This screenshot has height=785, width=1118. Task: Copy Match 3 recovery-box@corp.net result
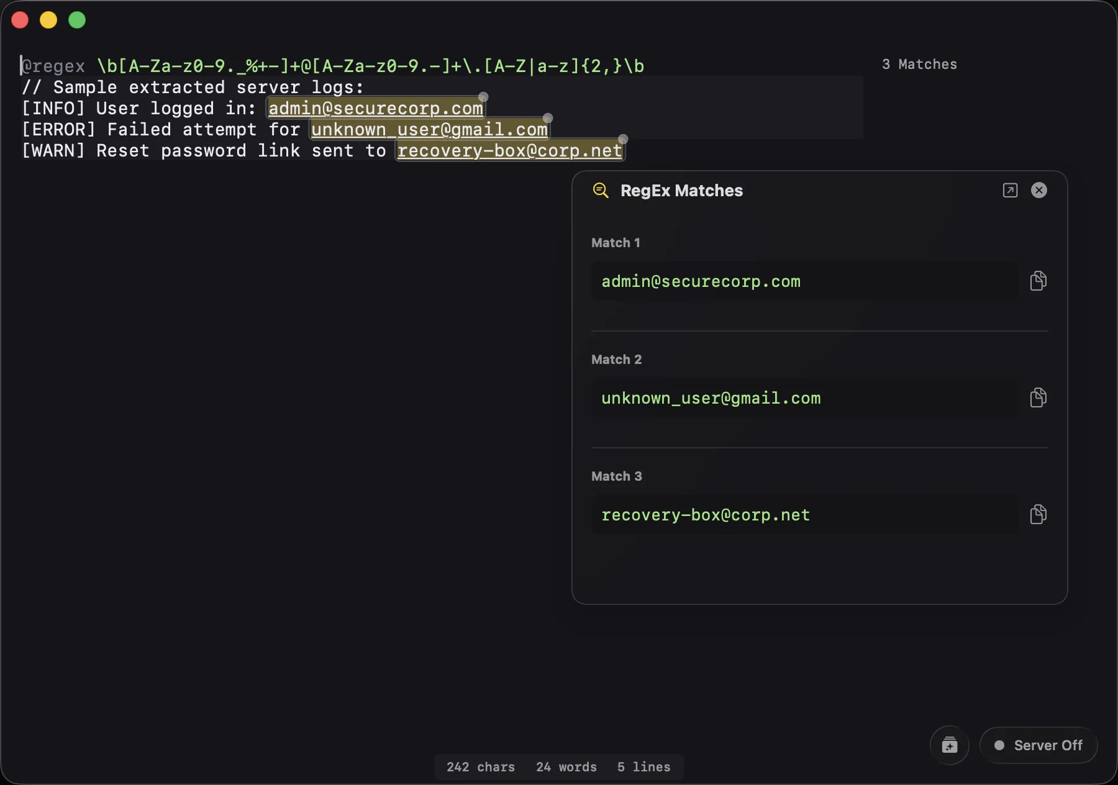click(1038, 514)
